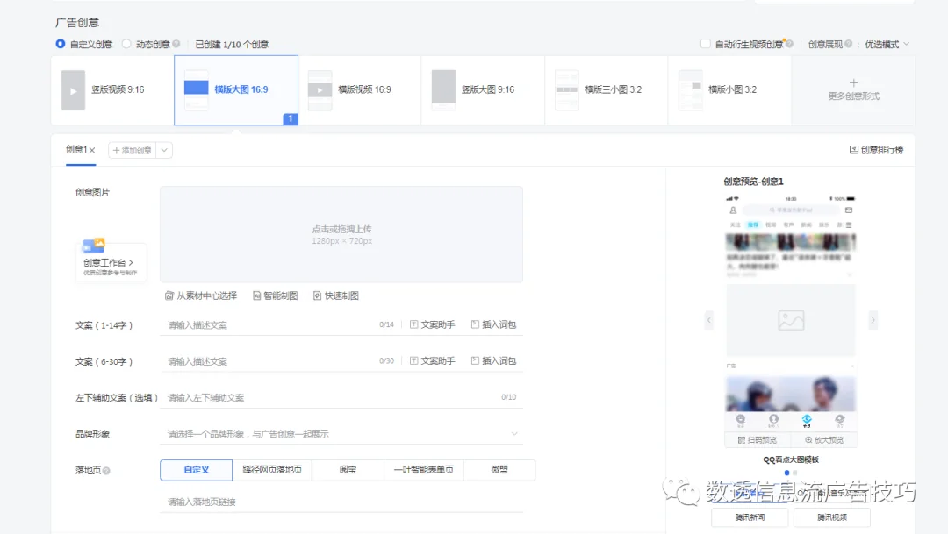
Task: Select the 阅宝 landing page option
Action: click(x=348, y=470)
